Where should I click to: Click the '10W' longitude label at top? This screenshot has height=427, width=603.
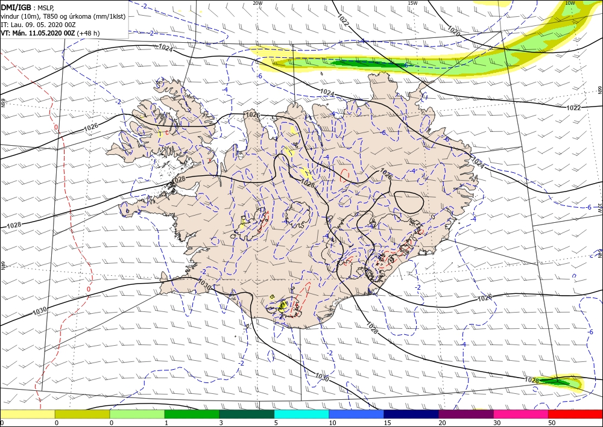point(570,3)
